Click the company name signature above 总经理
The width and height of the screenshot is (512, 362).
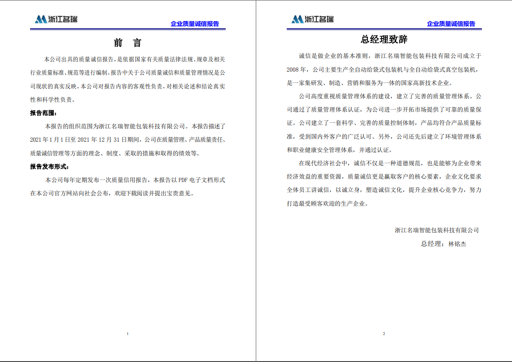pos(437,230)
